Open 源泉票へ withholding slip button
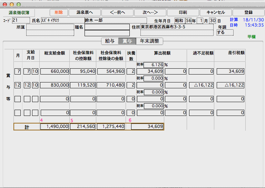 pyautogui.click(x=84, y=12)
